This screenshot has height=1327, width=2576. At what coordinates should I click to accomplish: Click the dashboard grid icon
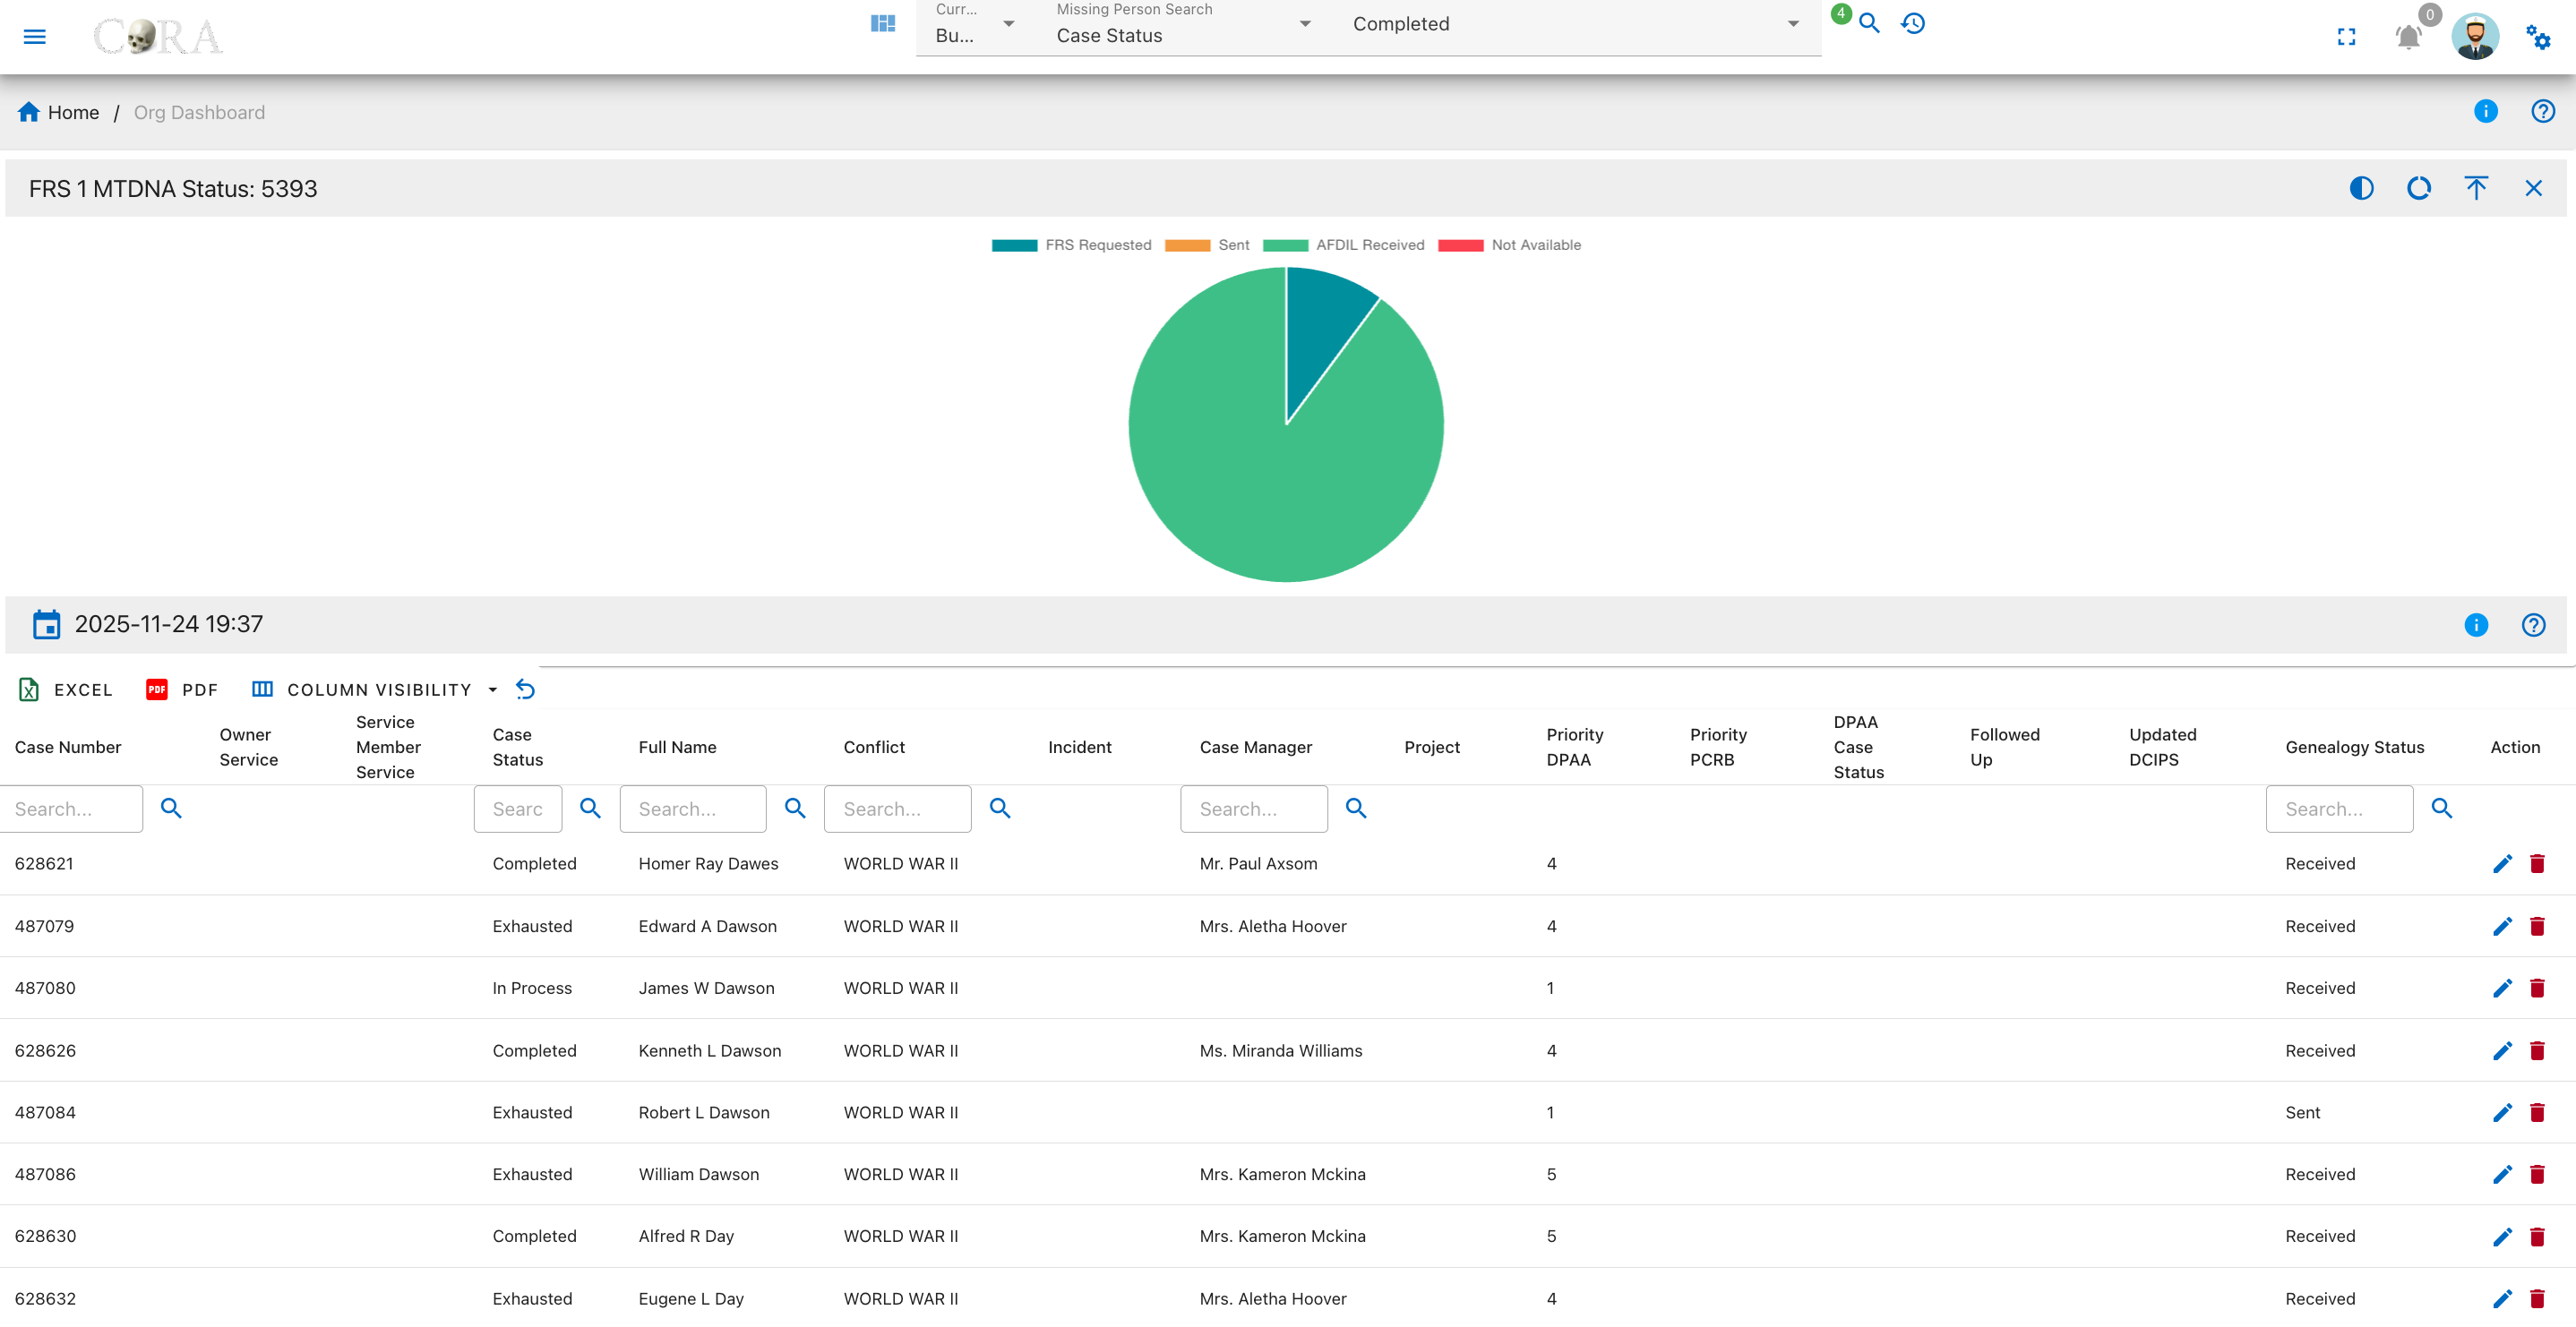[882, 23]
